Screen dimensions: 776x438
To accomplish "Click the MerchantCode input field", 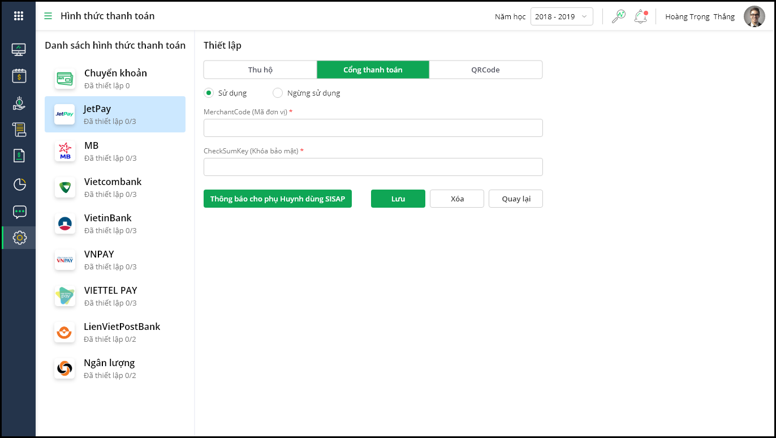I will tap(373, 128).
